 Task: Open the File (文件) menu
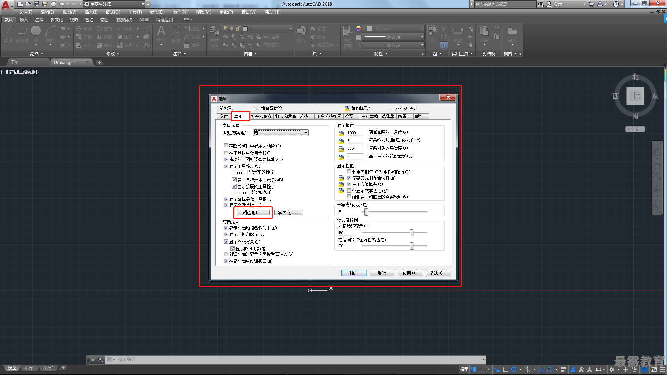point(25,12)
